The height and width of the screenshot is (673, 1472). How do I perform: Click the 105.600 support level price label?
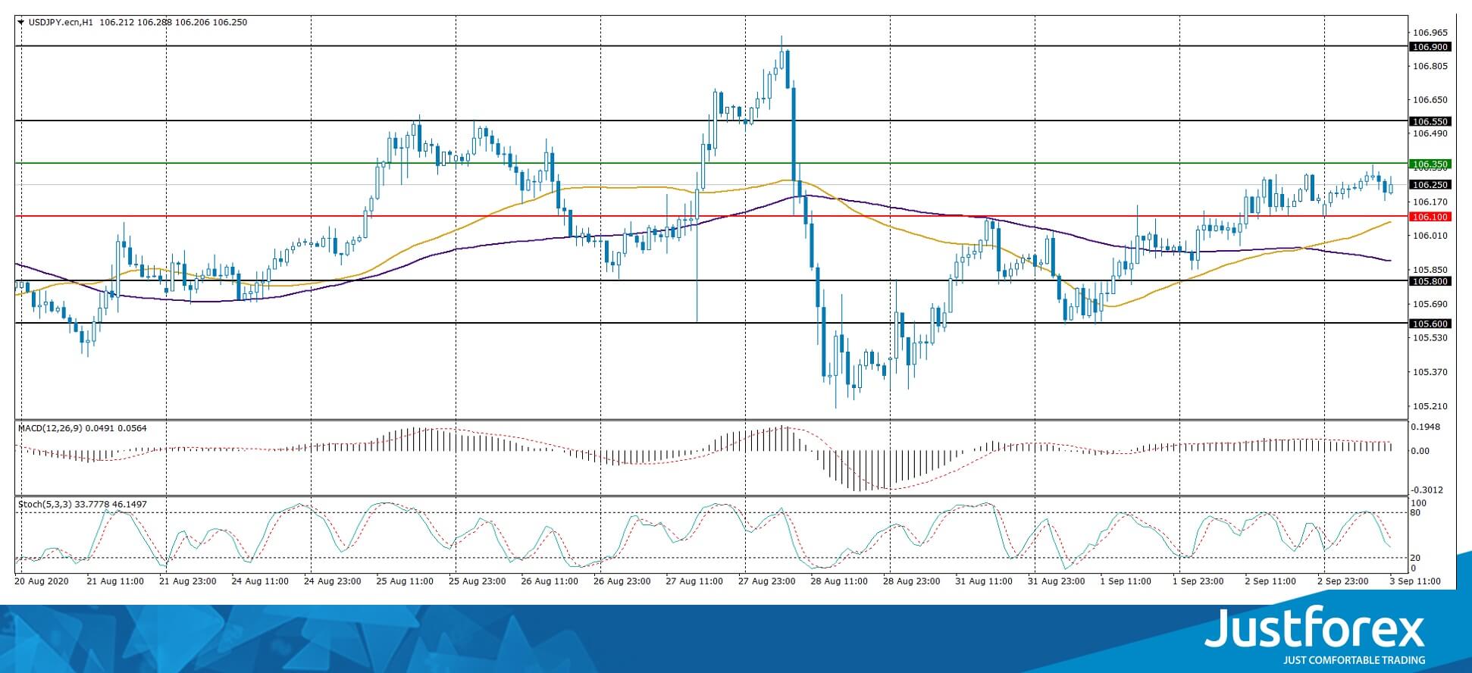[x=1430, y=324]
